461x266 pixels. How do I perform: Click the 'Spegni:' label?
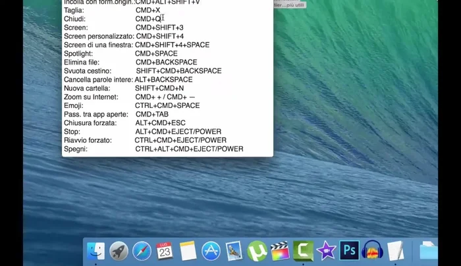point(76,149)
